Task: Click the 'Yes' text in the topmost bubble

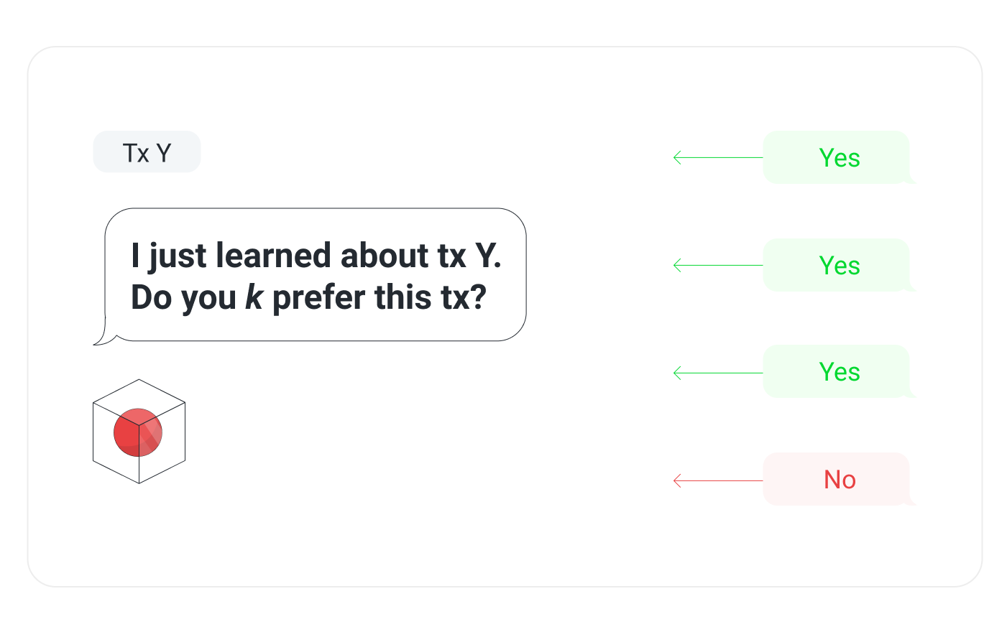Action: point(840,157)
